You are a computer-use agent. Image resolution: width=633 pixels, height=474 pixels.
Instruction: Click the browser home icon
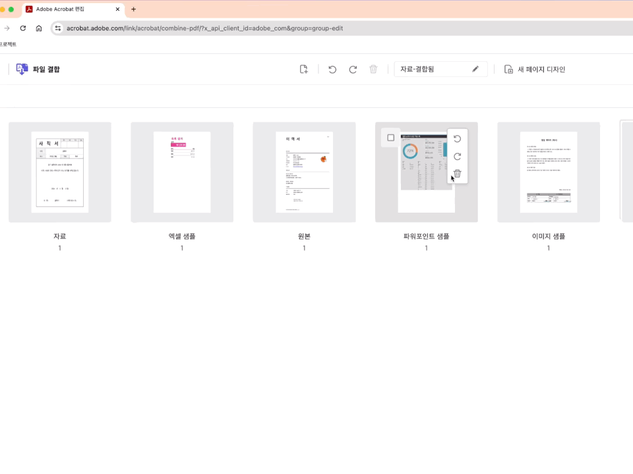[x=39, y=28]
